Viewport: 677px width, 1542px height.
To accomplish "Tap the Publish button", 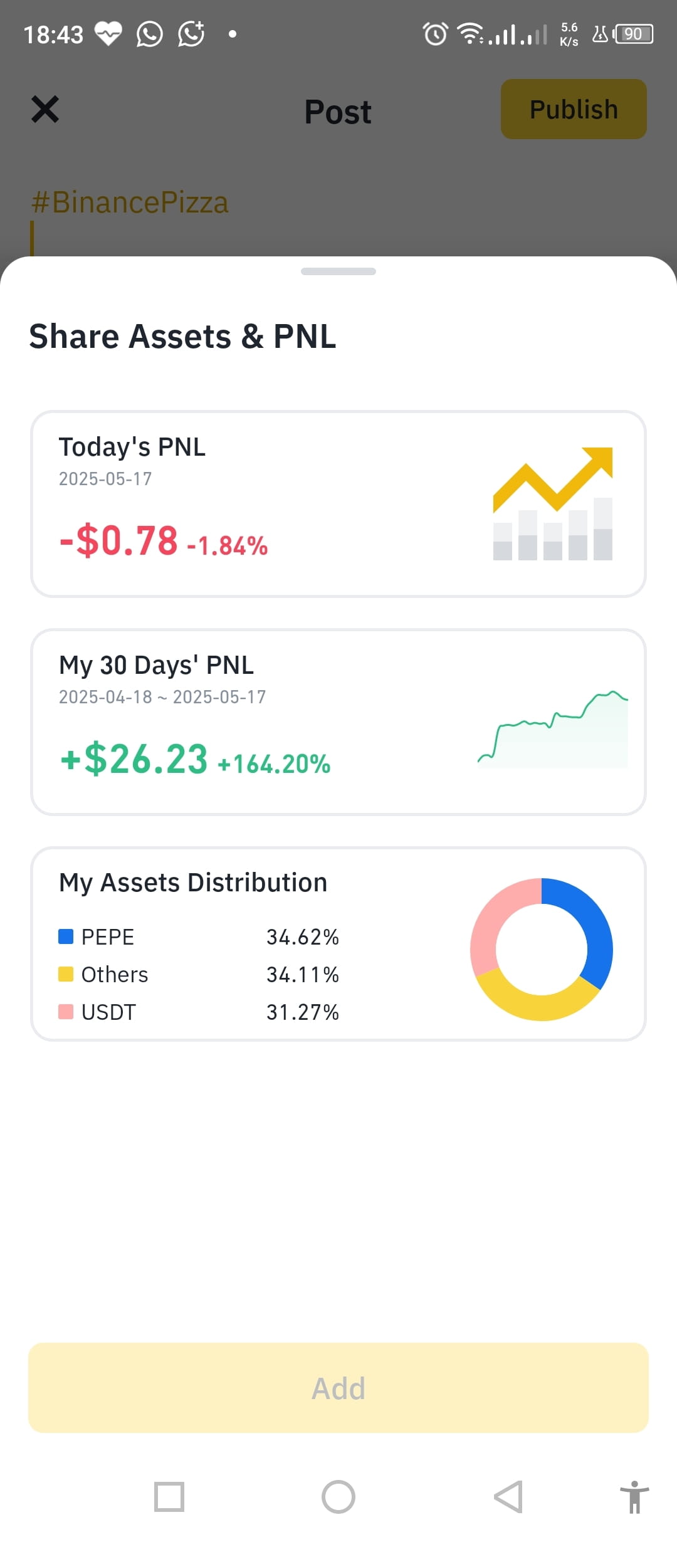I will click(574, 109).
